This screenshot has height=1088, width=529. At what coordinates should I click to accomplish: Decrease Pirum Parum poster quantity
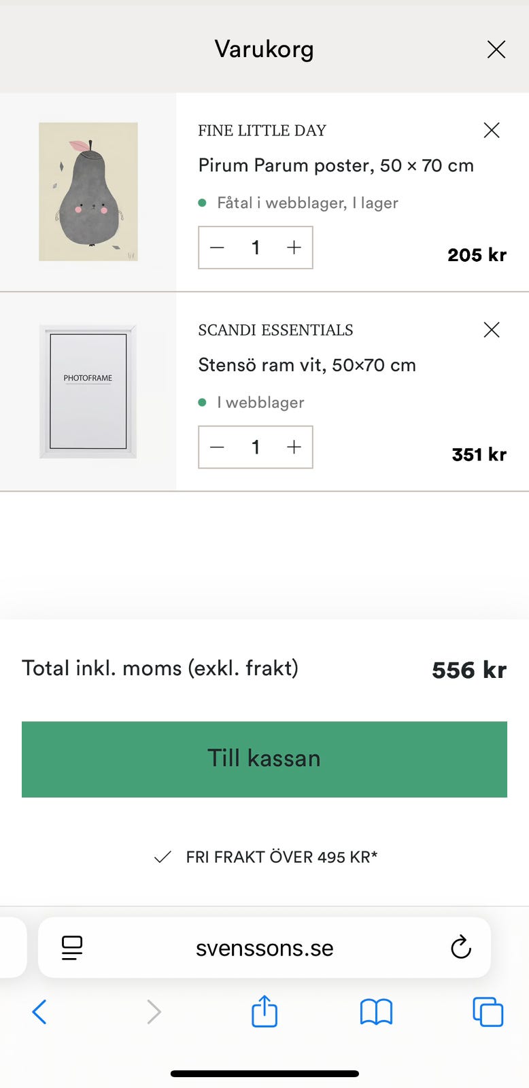click(x=217, y=248)
